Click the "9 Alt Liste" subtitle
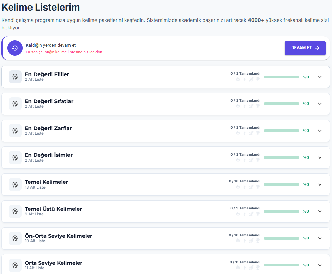 pyautogui.click(x=34, y=214)
